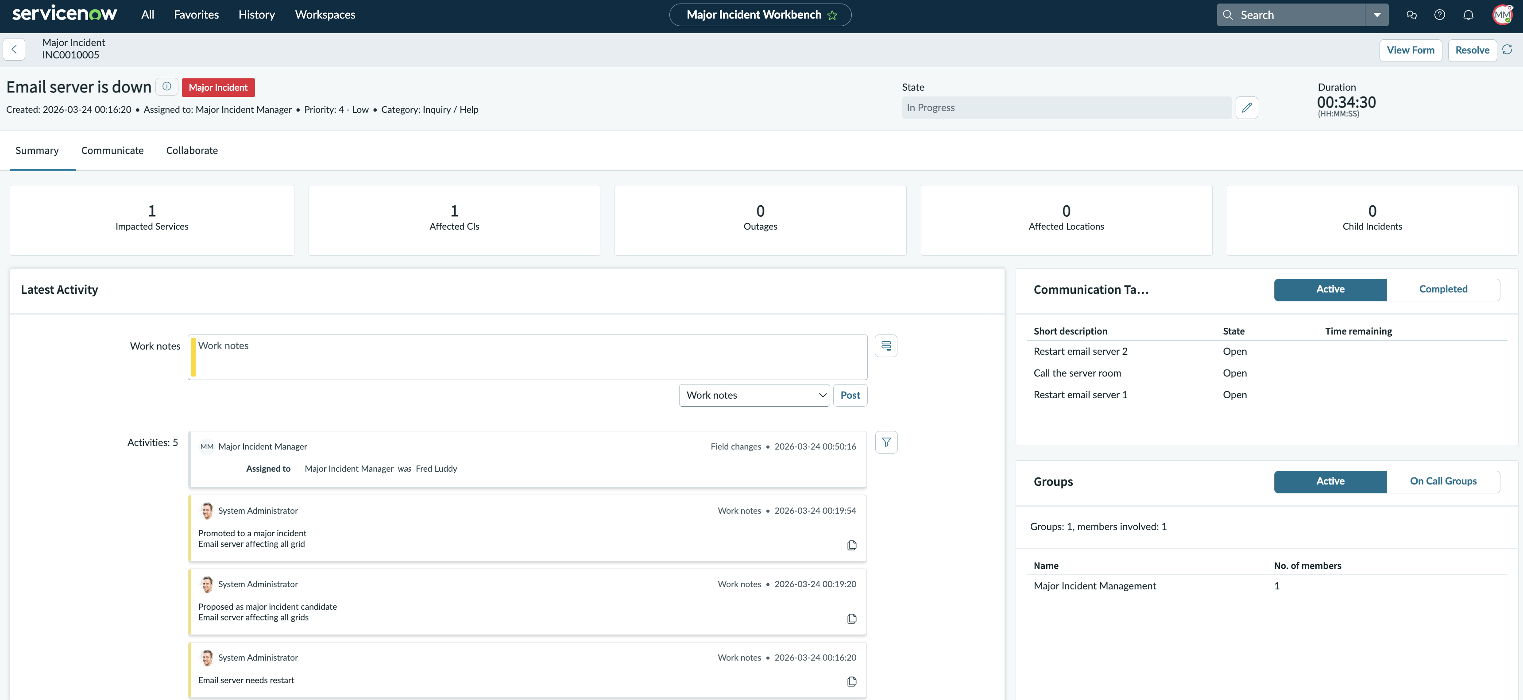Viewport: 1523px width, 700px height.
Task: Open the Affected Locations card
Action: tap(1066, 220)
